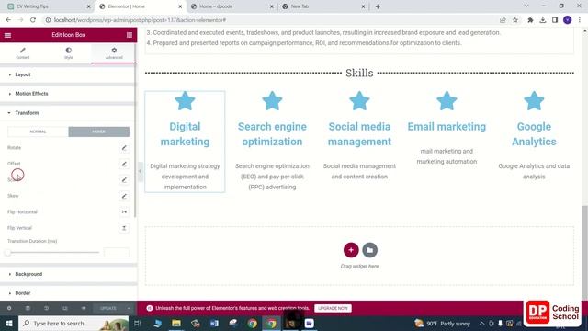588x331 pixels.
Task: Click the Transition Duration slider handle
Action: [x=8, y=253]
